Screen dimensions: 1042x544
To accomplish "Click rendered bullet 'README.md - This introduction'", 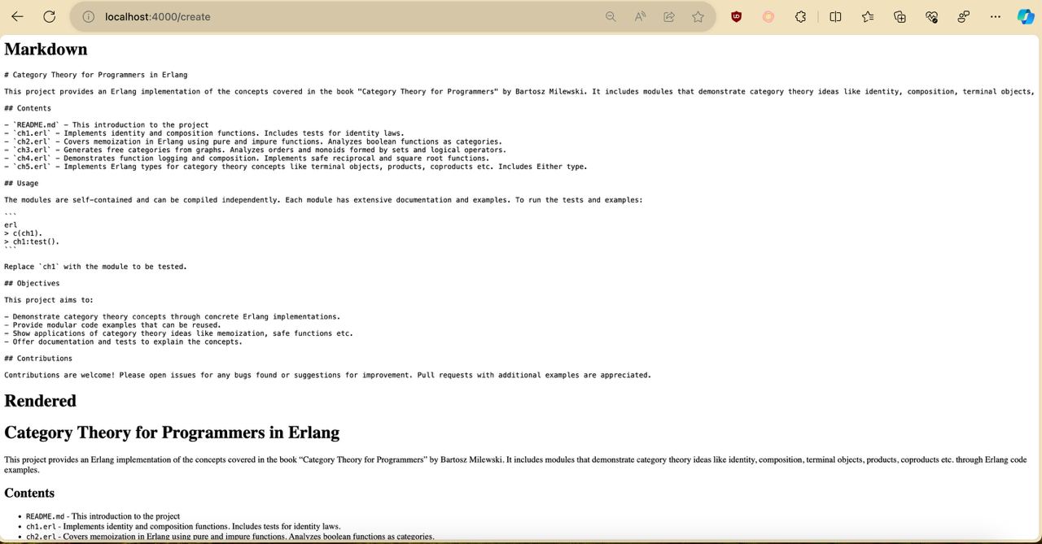I will (103, 516).
